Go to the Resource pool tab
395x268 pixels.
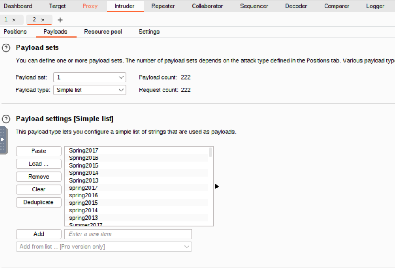click(x=103, y=32)
